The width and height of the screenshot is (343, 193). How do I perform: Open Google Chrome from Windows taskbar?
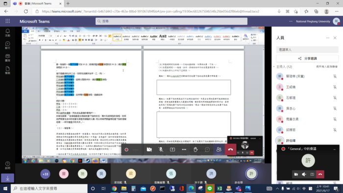(x=114, y=189)
